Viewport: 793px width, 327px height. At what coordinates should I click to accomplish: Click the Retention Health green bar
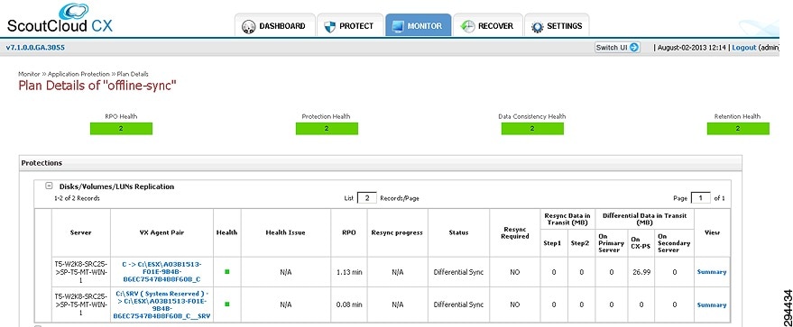pos(738,129)
